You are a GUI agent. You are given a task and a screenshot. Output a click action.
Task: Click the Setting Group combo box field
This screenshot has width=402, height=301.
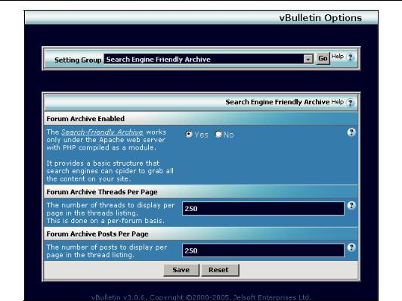(209, 59)
